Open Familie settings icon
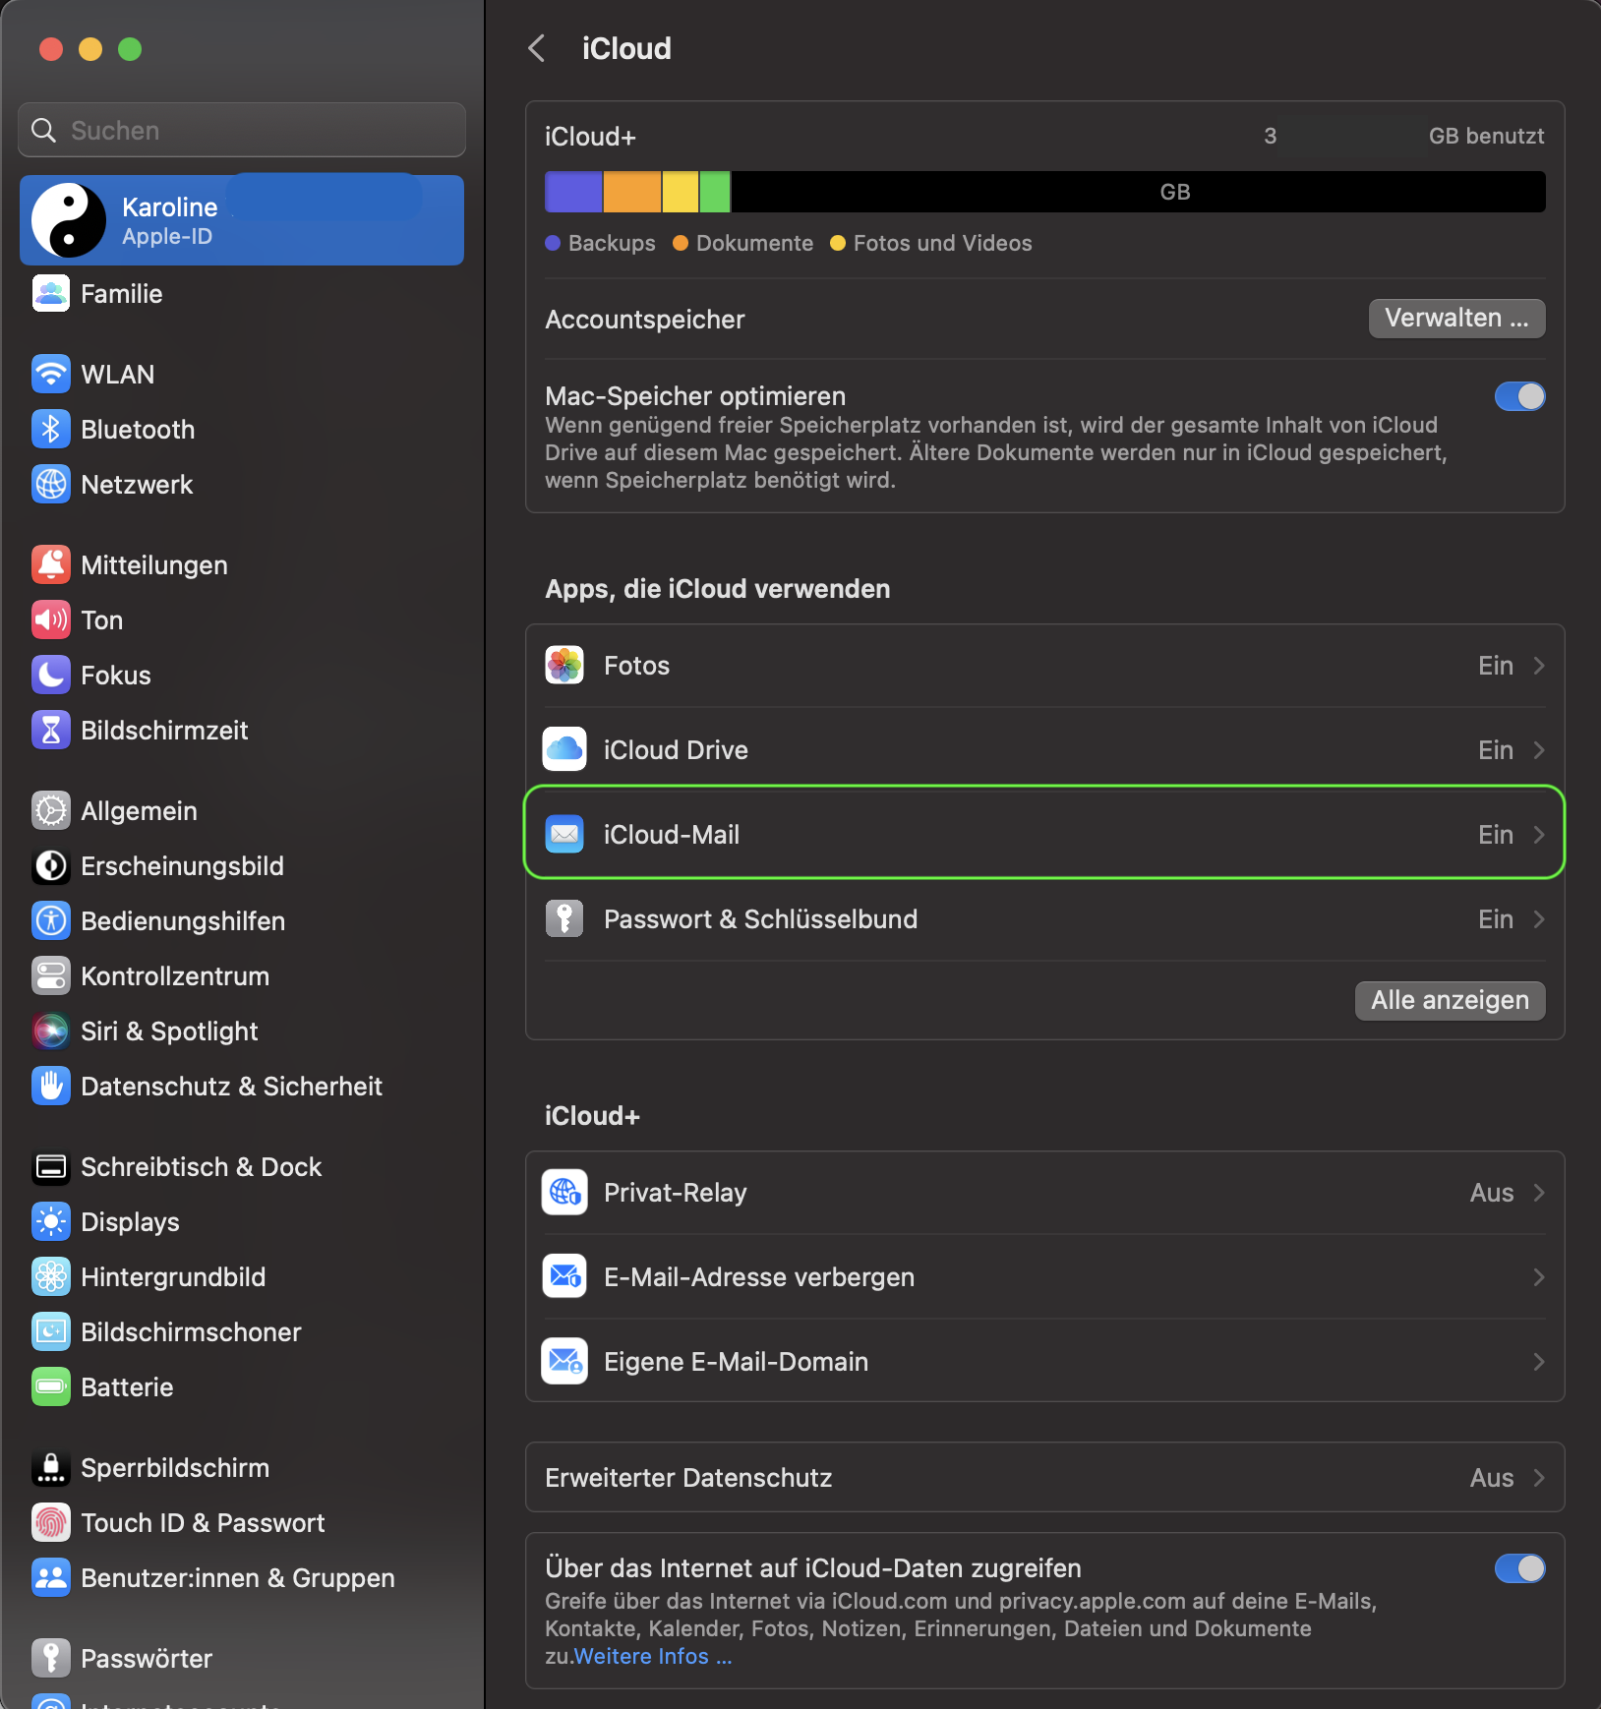This screenshot has width=1601, height=1709. 51,293
